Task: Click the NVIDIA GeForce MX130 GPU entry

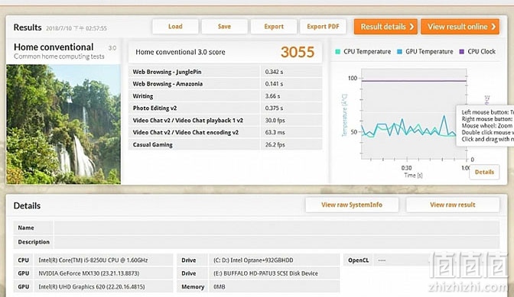Action: (89, 273)
